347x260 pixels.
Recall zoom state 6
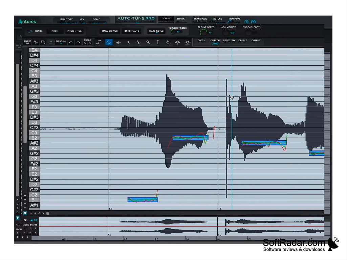pyautogui.click(x=35, y=233)
